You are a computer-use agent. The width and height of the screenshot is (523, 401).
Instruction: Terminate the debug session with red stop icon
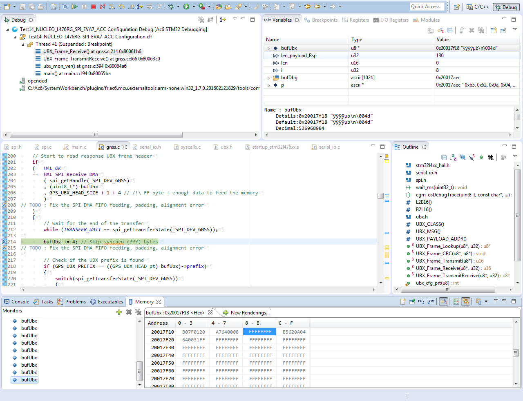click(93, 7)
